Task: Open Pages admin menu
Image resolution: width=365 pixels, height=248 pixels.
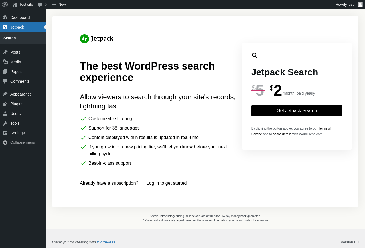Action: coord(23,72)
